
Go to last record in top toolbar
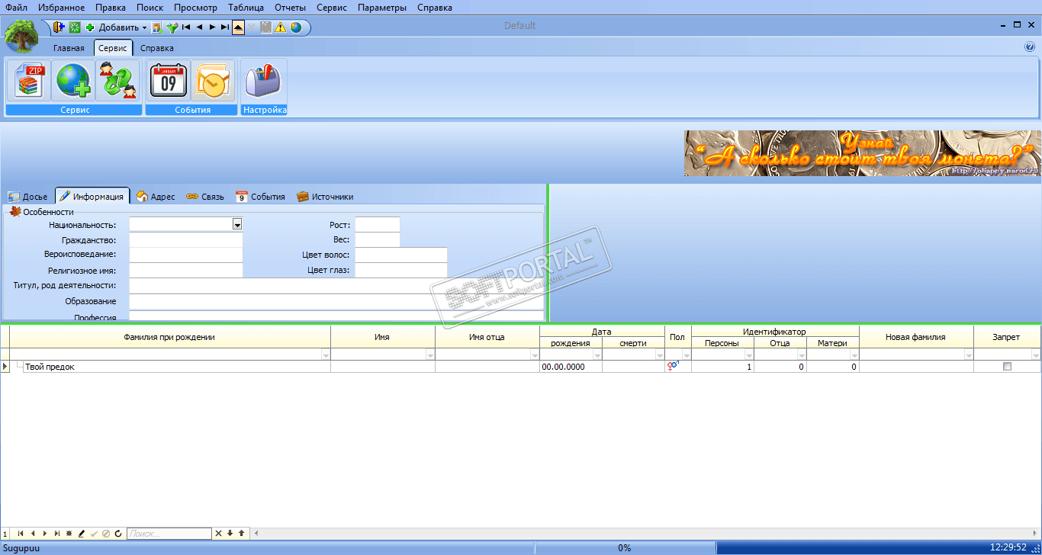[225, 27]
